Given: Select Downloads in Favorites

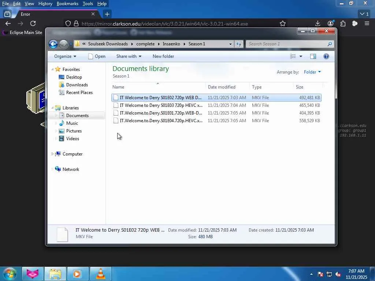Looking at the screenshot, I should pyautogui.click(x=77, y=85).
